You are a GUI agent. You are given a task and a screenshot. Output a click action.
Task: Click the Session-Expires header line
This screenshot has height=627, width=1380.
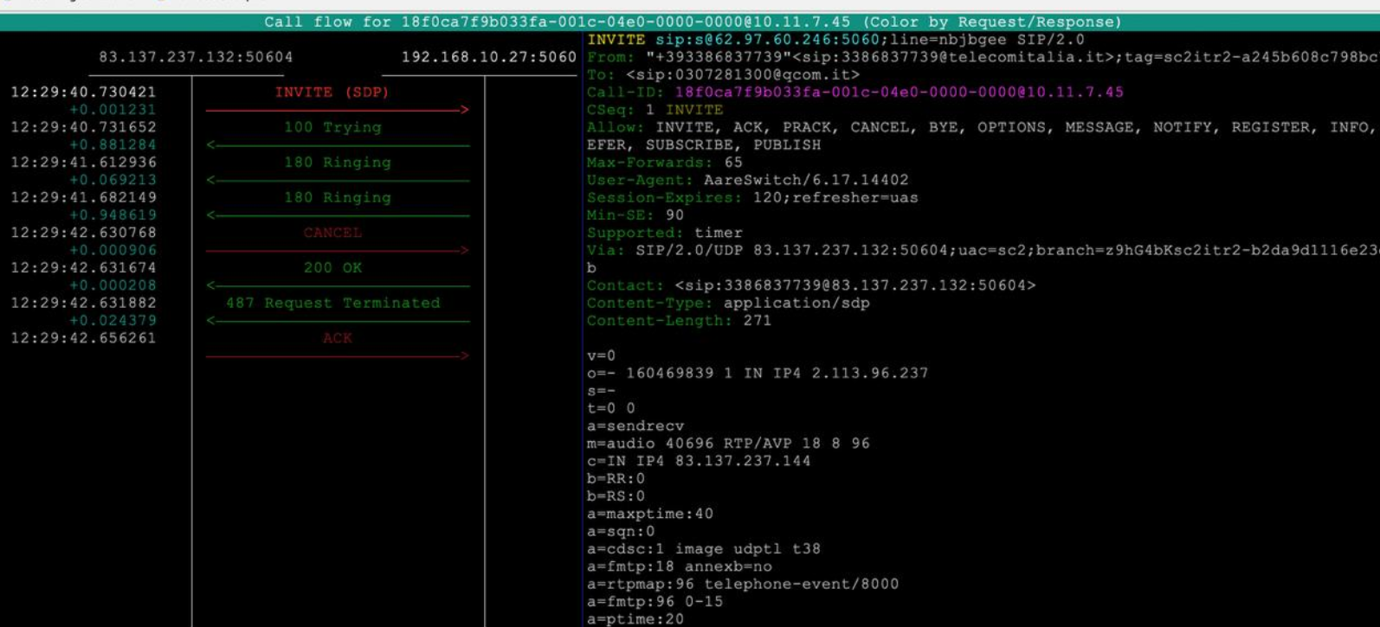(751, 197)
